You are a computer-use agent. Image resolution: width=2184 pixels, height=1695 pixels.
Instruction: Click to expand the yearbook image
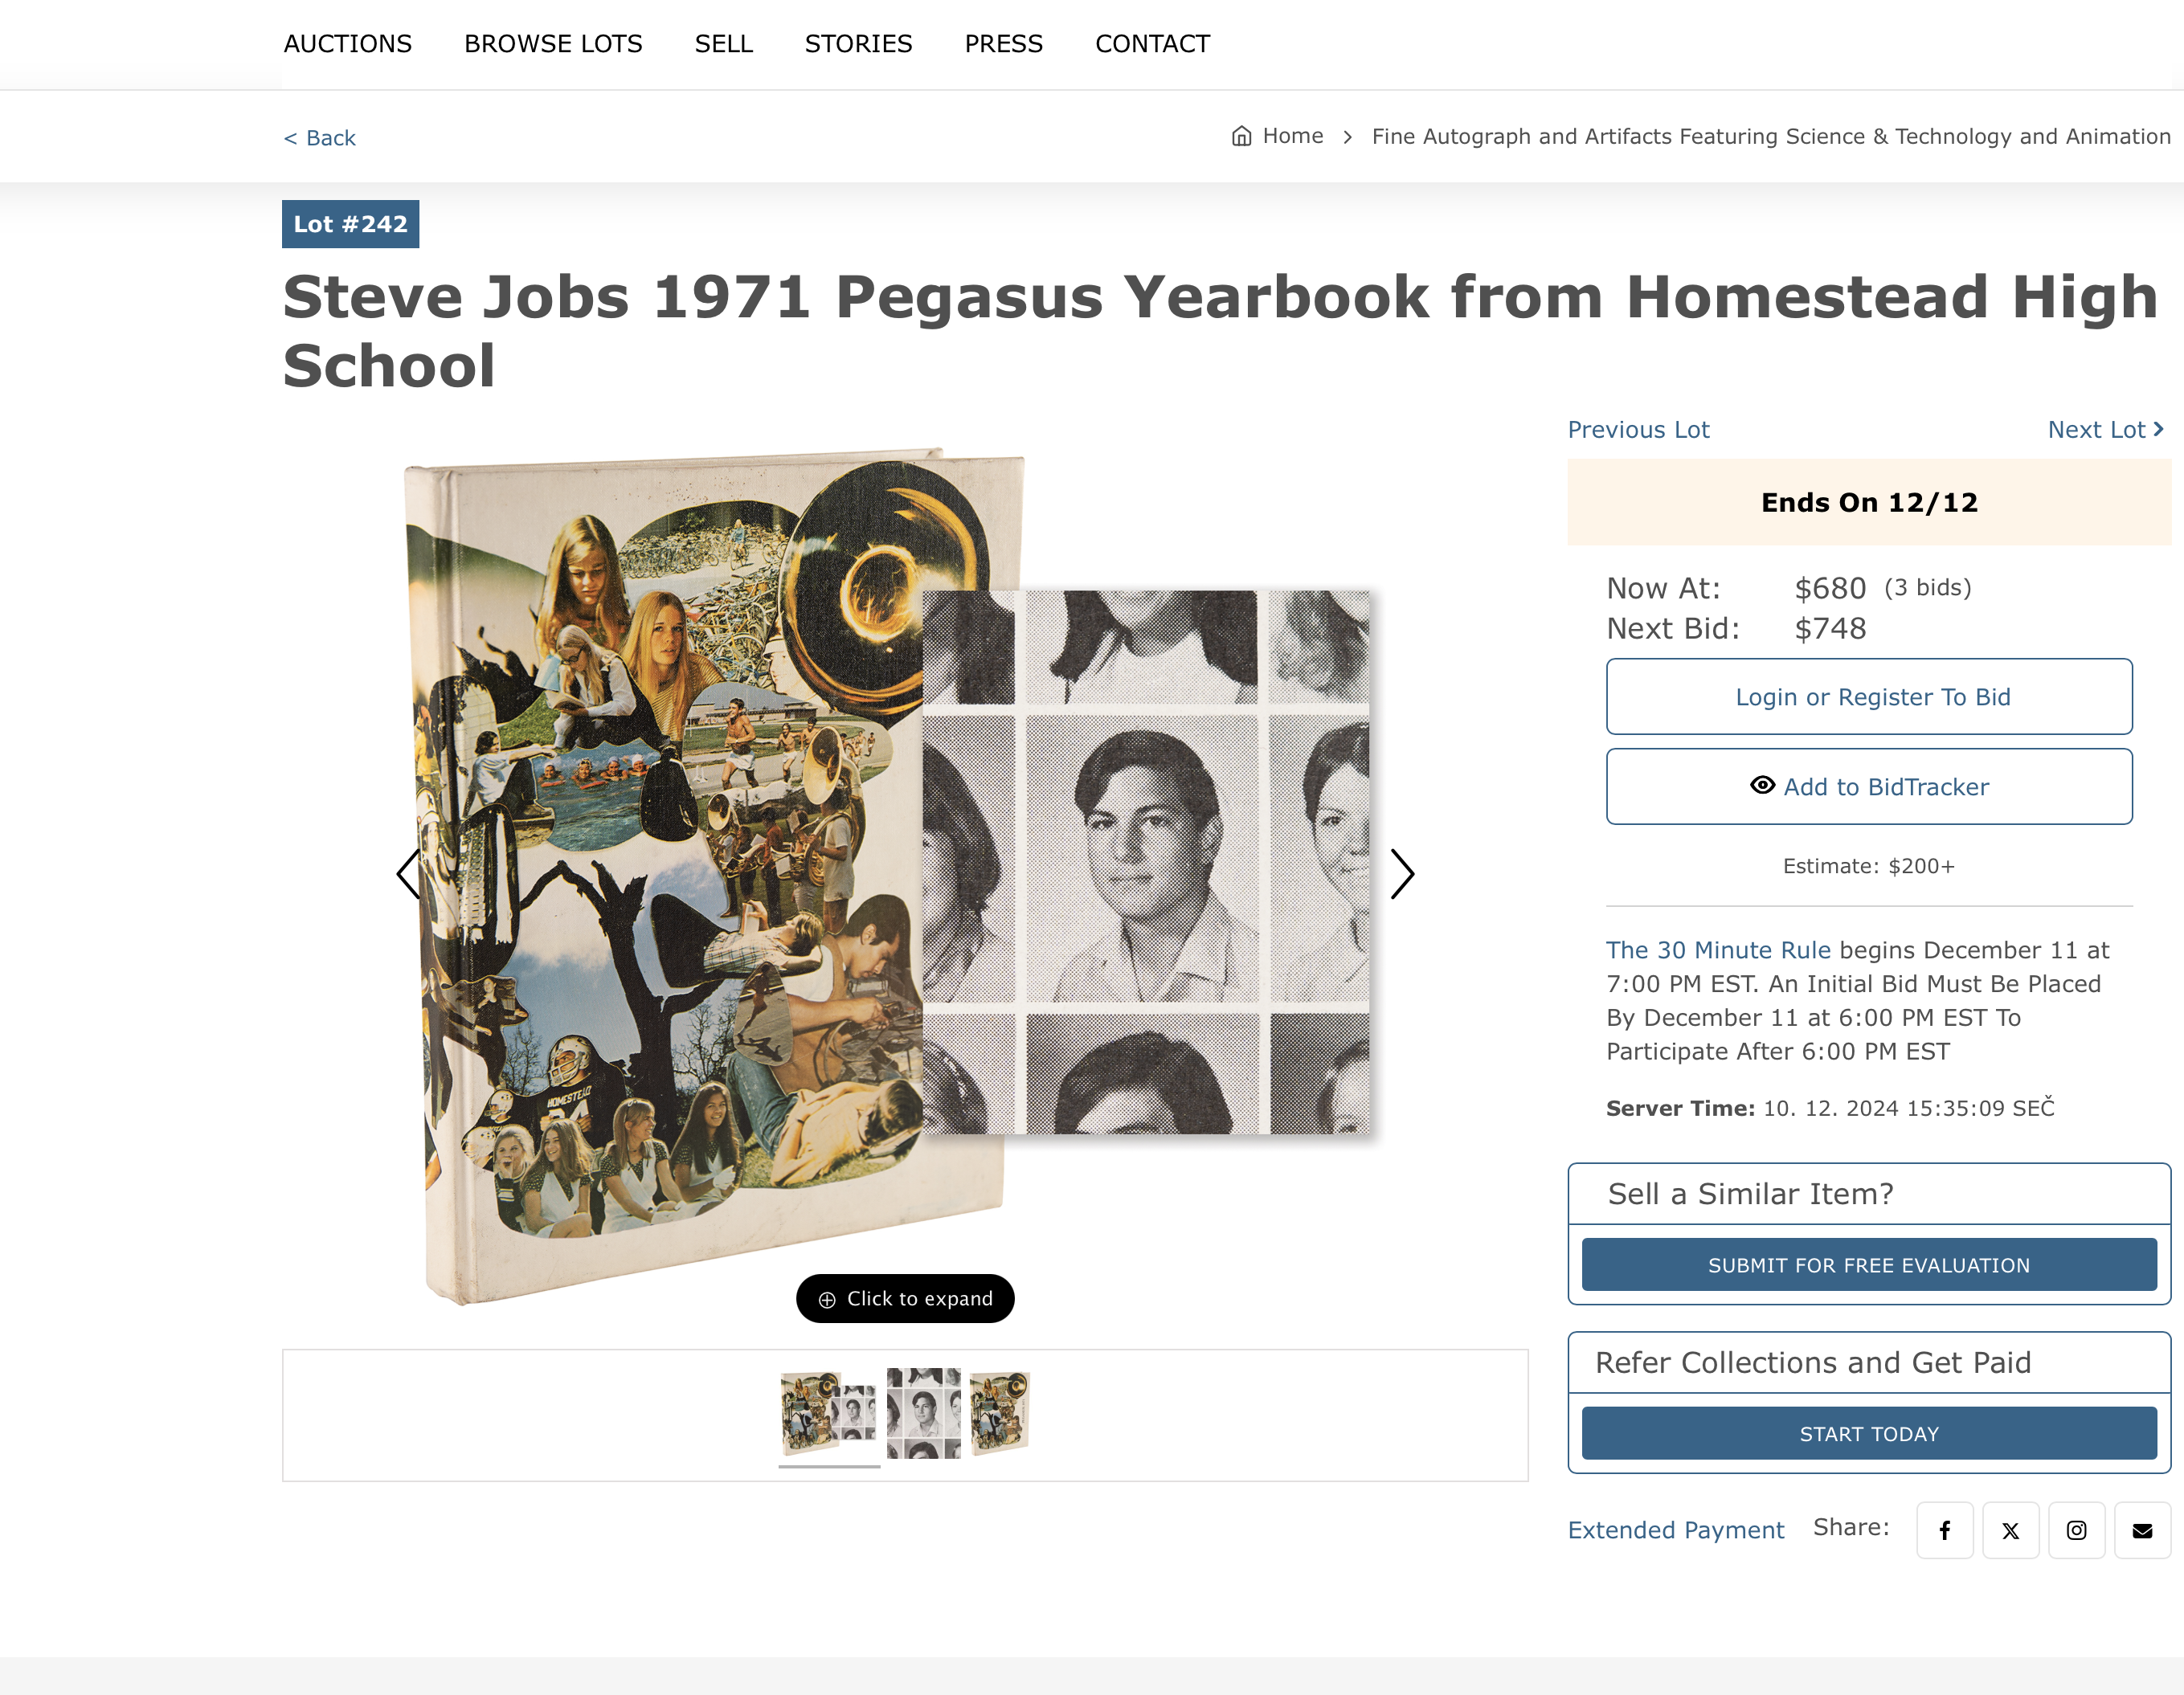(905, 1298)
